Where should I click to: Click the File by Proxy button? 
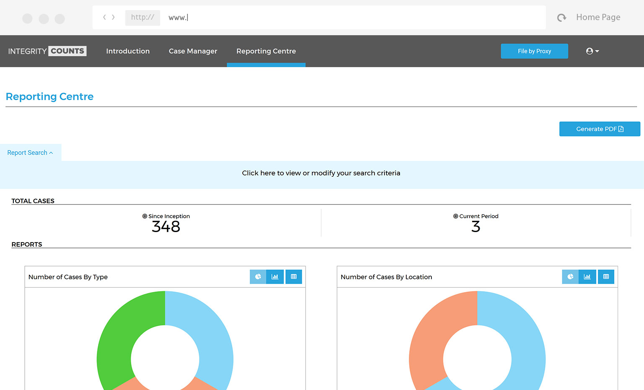(x=535, y=51)
